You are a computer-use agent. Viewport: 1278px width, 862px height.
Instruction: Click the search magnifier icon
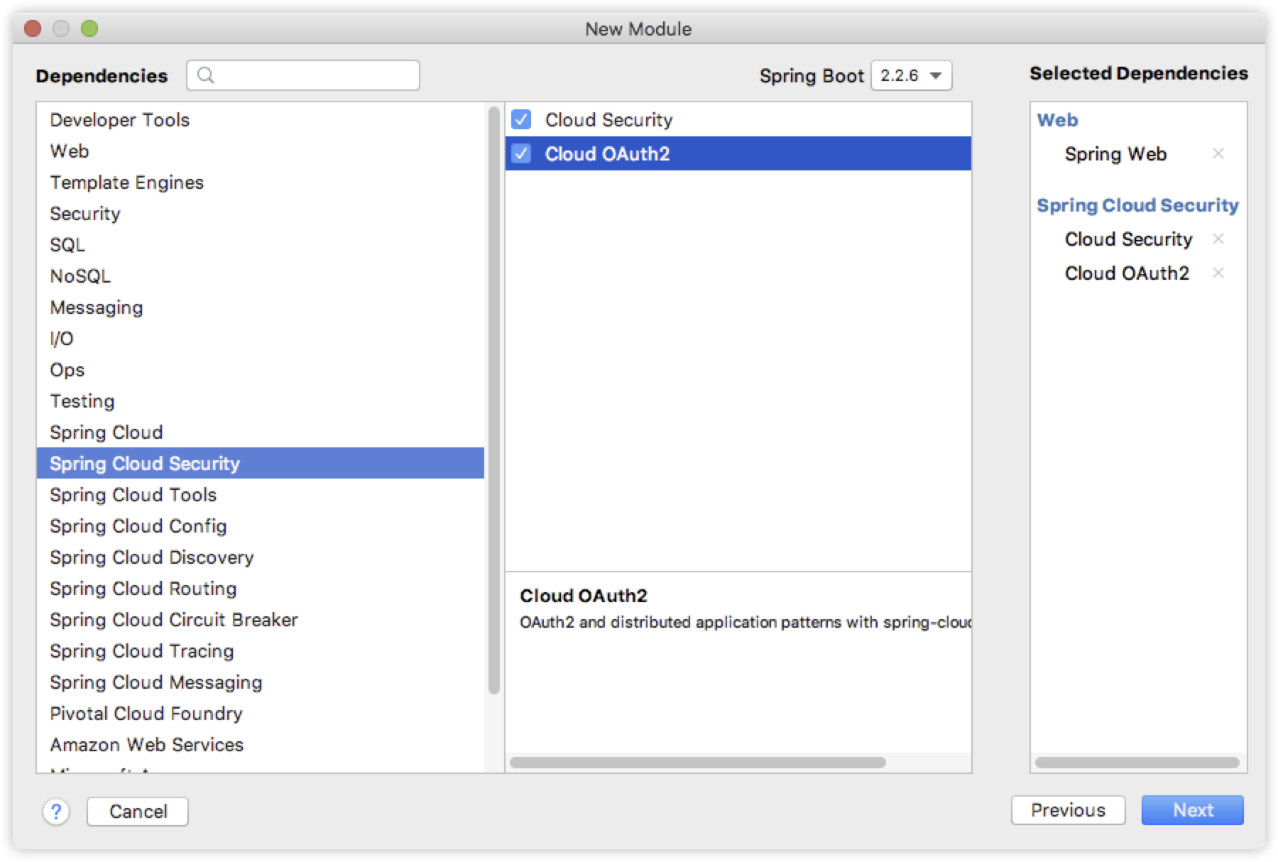coord(207,75)
